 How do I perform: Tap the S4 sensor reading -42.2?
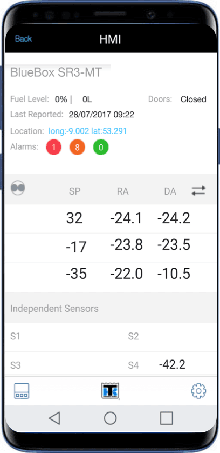(172, 365)
